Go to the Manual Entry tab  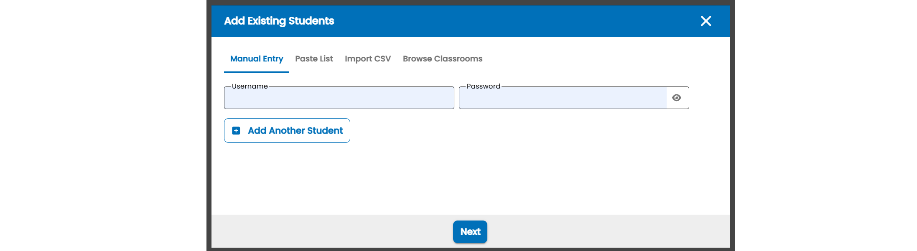(257, 59)
